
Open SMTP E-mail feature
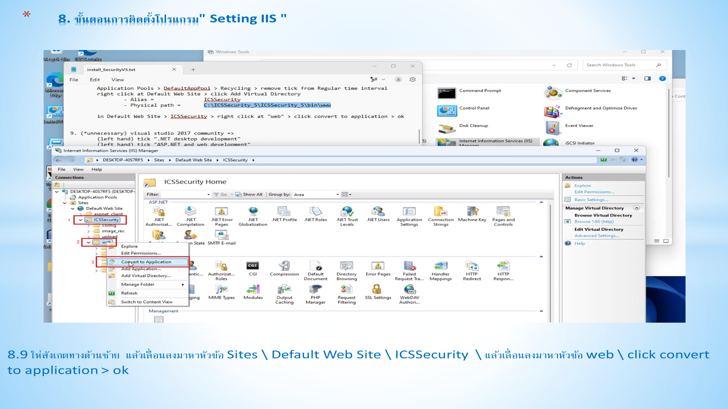pos(221,237)
